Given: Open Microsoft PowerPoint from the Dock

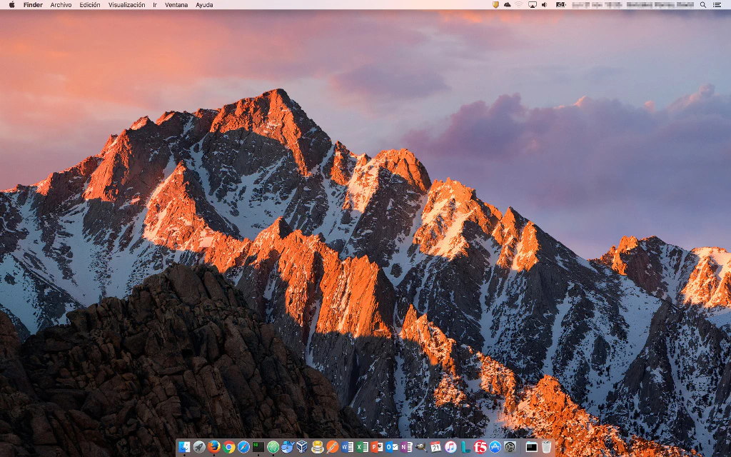Looking at the screenshot, I should tap(377, 447).
